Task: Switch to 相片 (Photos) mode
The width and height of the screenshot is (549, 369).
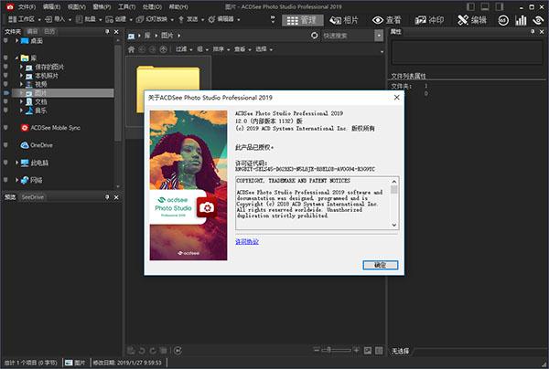Action: [x=344, y=20]
